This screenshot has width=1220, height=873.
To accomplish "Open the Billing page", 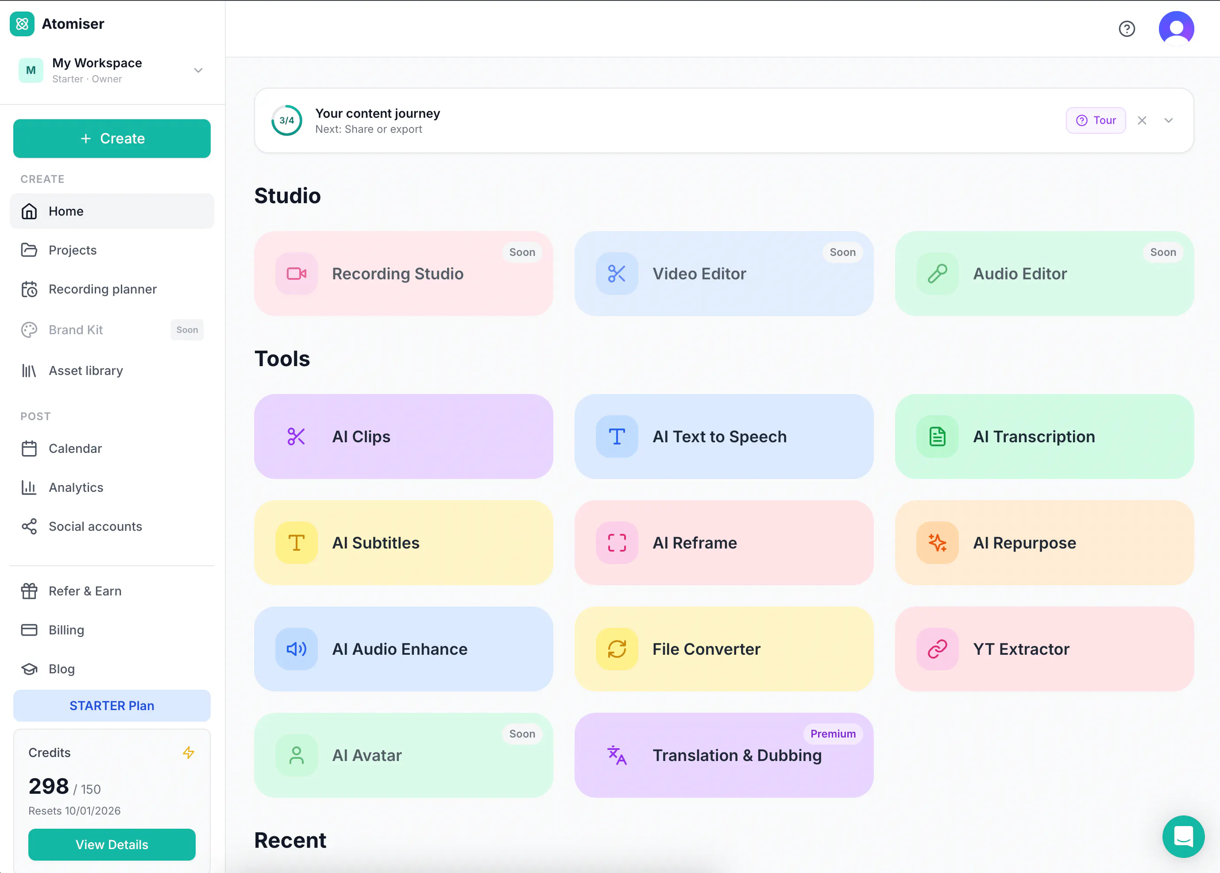I will (x=112, y=630).
